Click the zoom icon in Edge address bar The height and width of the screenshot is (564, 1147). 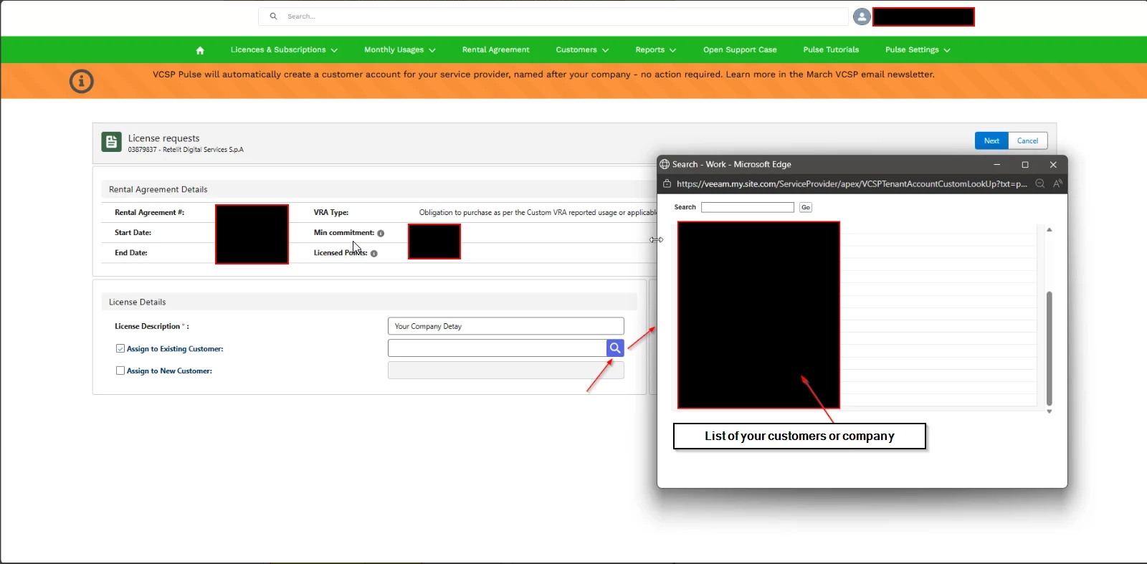tap(1040, 184)
